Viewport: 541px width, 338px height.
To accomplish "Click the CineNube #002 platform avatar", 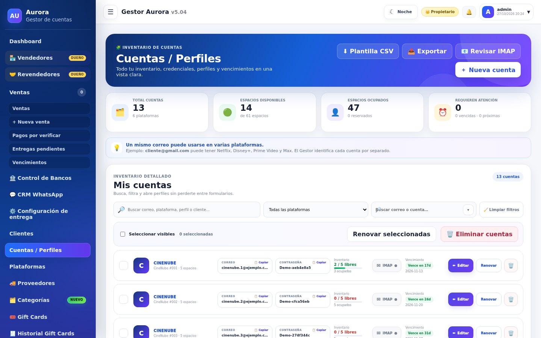I will 141,299.
